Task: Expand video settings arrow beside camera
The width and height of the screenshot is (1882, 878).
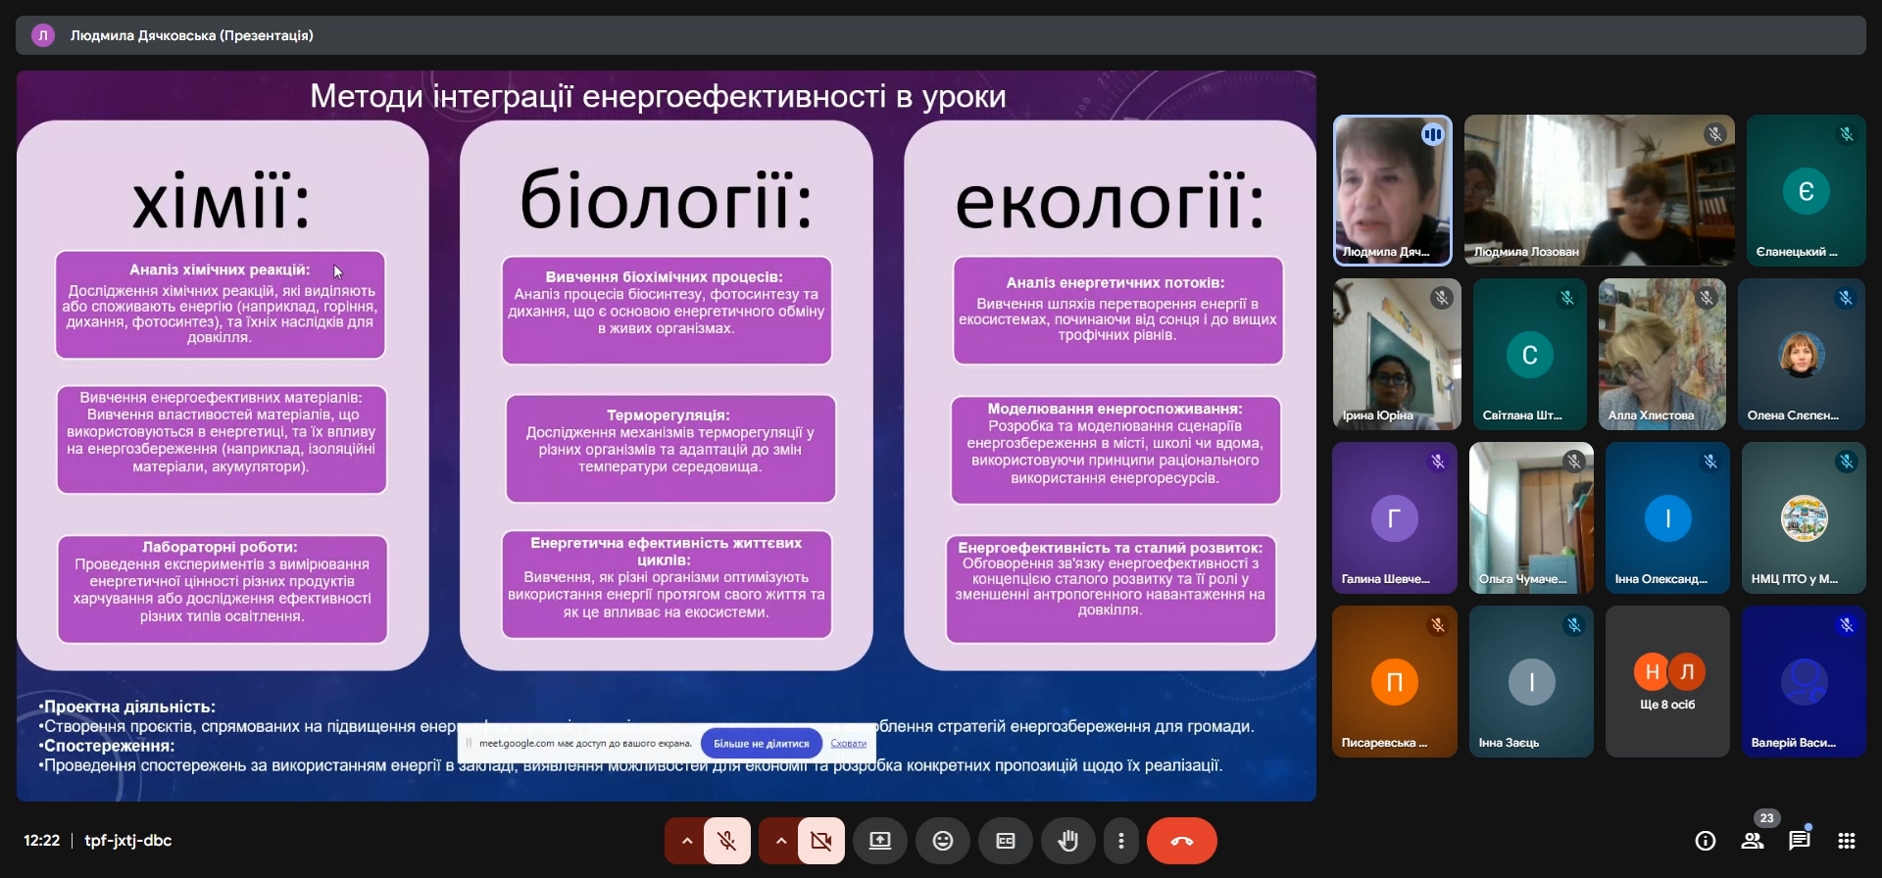Action: 780,841
